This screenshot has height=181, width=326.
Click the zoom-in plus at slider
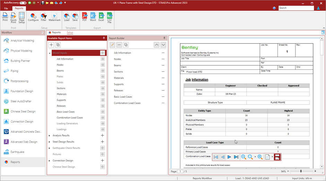point(315,171)
